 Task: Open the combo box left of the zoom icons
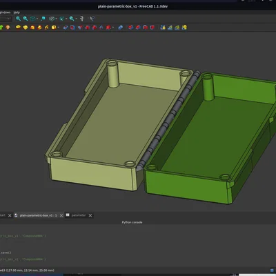[x=6, y=19]
